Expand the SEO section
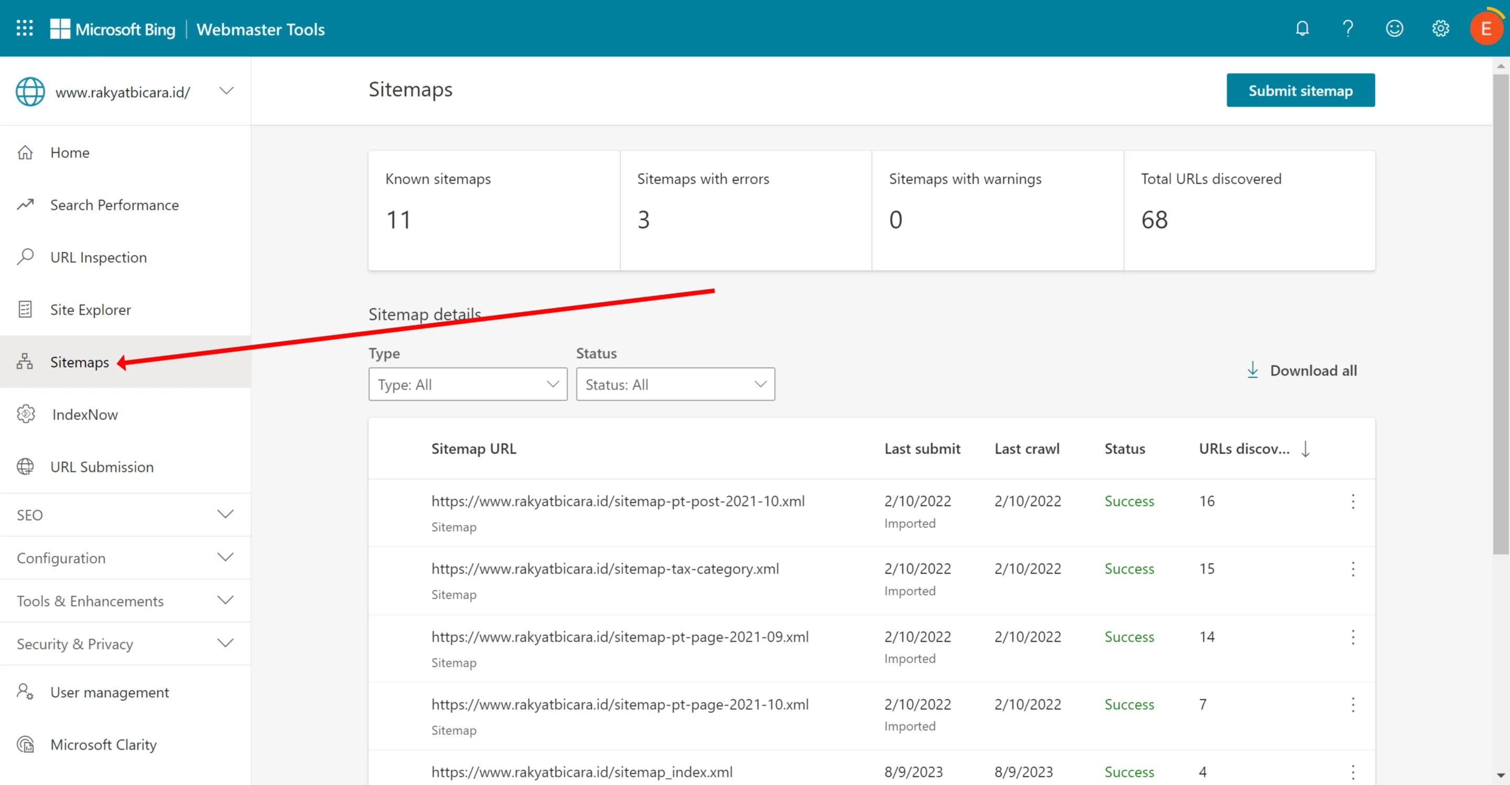 [125, 515]
